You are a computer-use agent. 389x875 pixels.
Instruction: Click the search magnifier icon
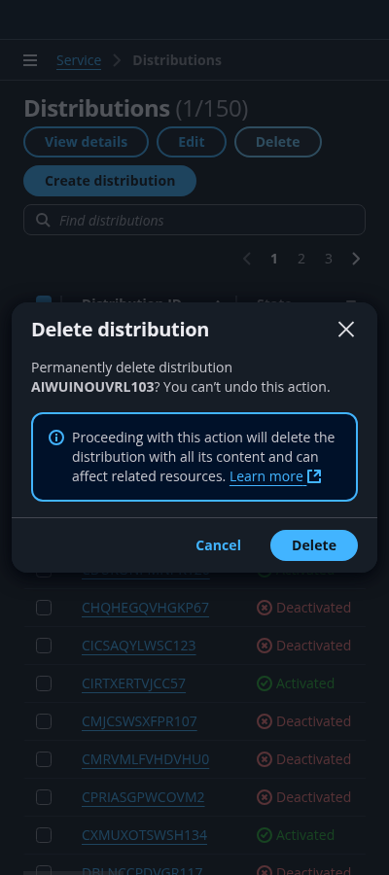coord(43,221)
